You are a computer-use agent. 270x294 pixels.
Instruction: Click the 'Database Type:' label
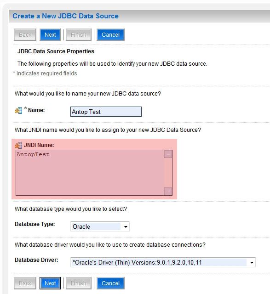[35, 224]
